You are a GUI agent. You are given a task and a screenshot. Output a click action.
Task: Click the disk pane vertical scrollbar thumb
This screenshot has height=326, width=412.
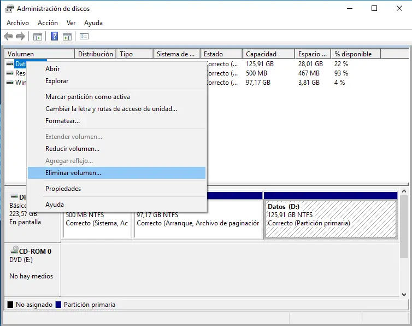pyautogui.click(x=404, y=226)
